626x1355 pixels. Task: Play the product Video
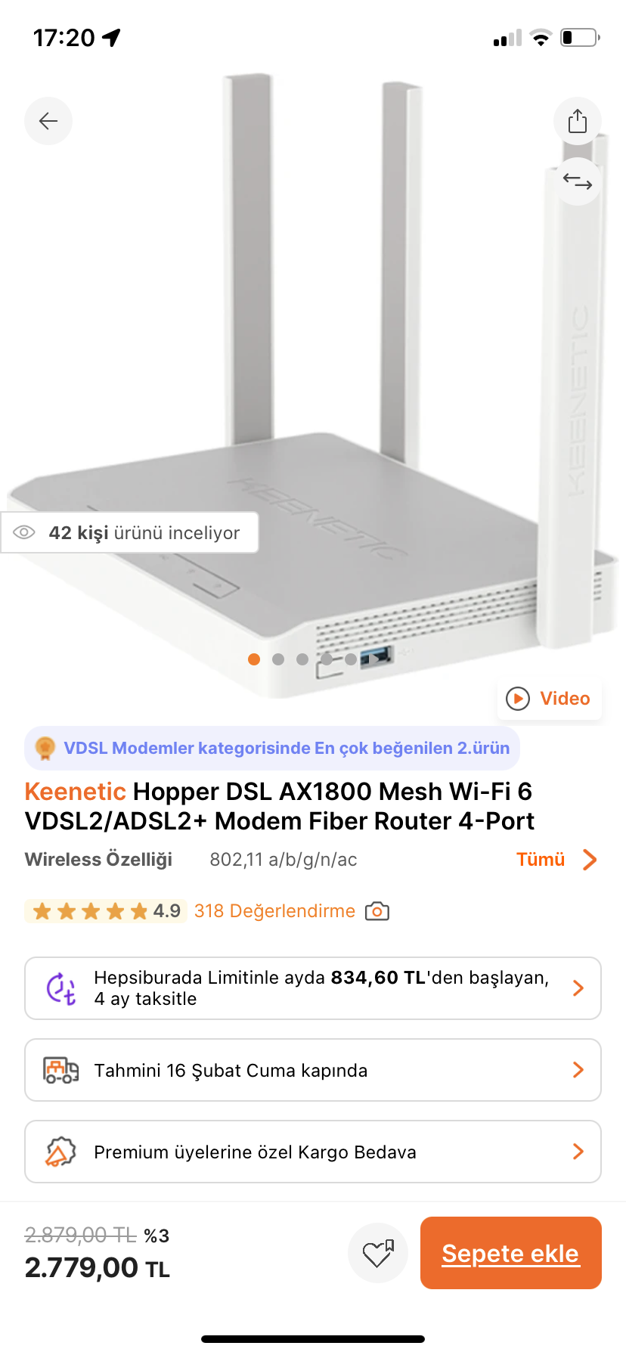coord(550,699)
